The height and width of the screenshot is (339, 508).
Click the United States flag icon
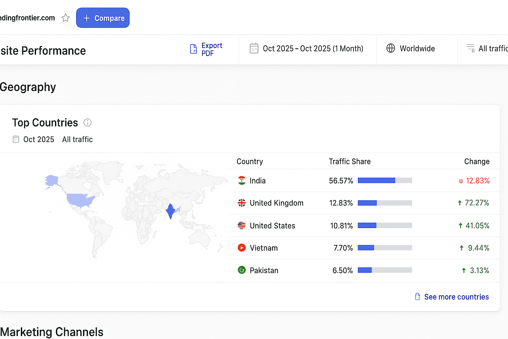242,225
